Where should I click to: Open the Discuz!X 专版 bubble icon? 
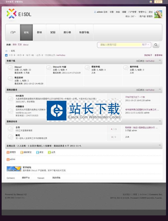[49, 68]
